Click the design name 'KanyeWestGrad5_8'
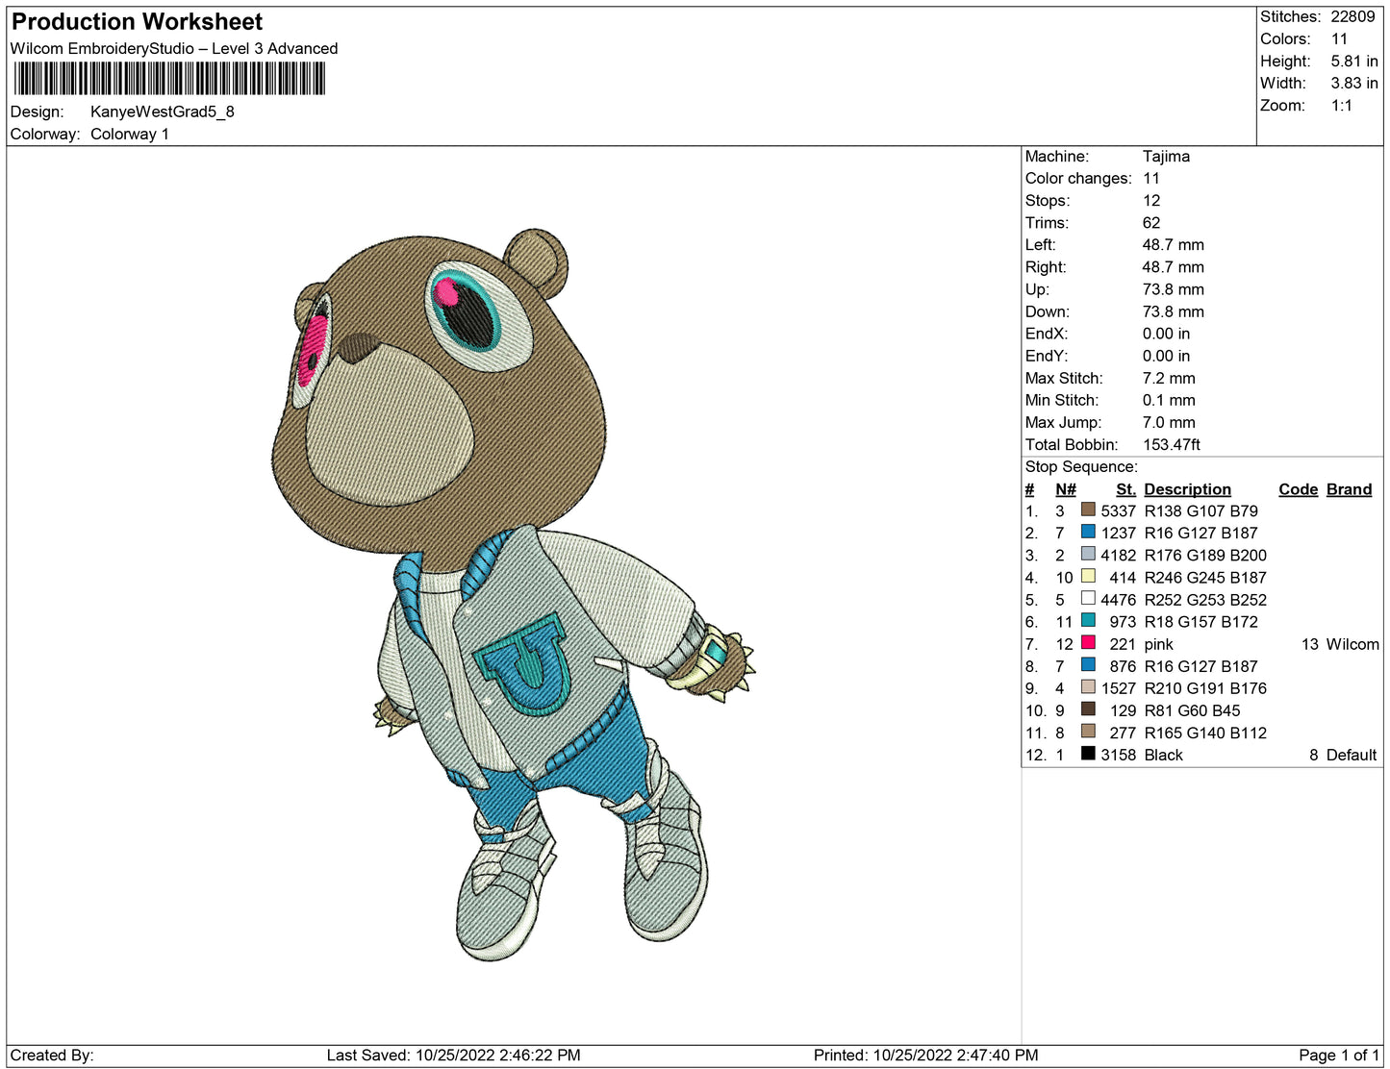The height and width of the screenshot is (1069, 1390). click(x=163, y=112)
